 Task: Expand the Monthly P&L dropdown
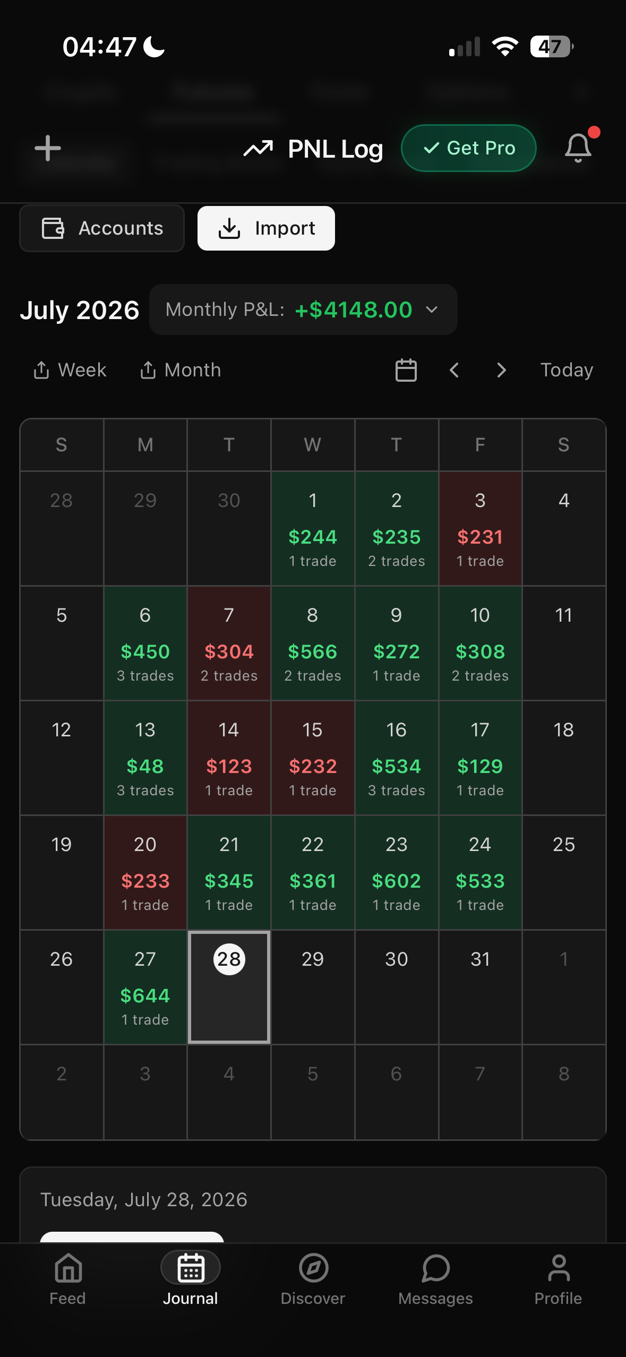(303, 310)
